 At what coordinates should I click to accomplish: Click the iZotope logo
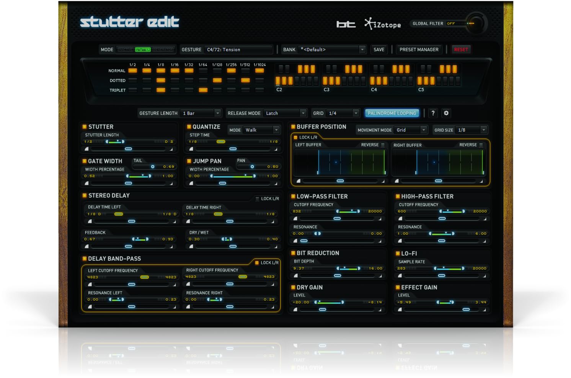(383, 24)
